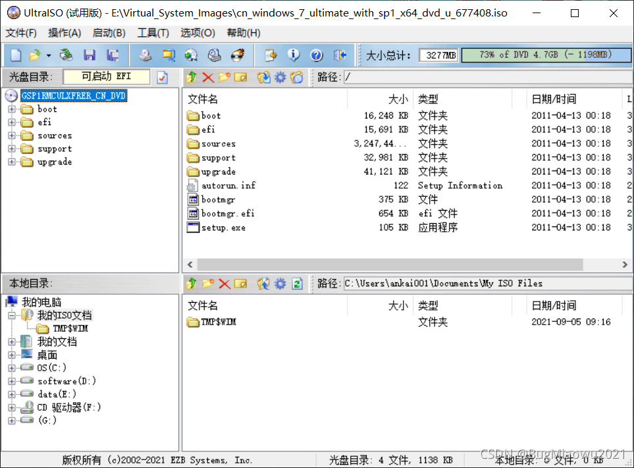Select the GSP1RMCULXFRER_CN_DVD root node
The width and height of the screenshot is (634, 468).
[74, 96]
